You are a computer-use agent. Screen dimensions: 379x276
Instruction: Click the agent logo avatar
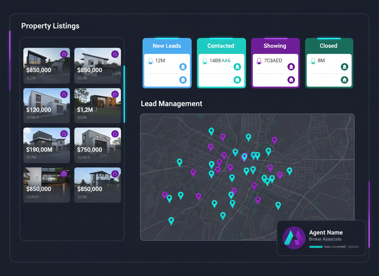(x=294, y=238)
